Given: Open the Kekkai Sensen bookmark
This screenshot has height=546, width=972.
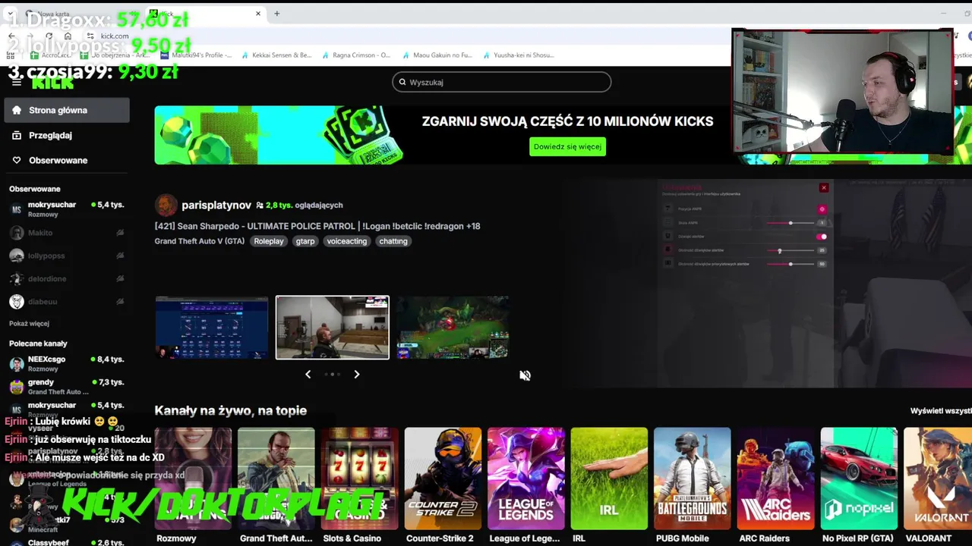Looking at the screenshot, I should [277, 55].
